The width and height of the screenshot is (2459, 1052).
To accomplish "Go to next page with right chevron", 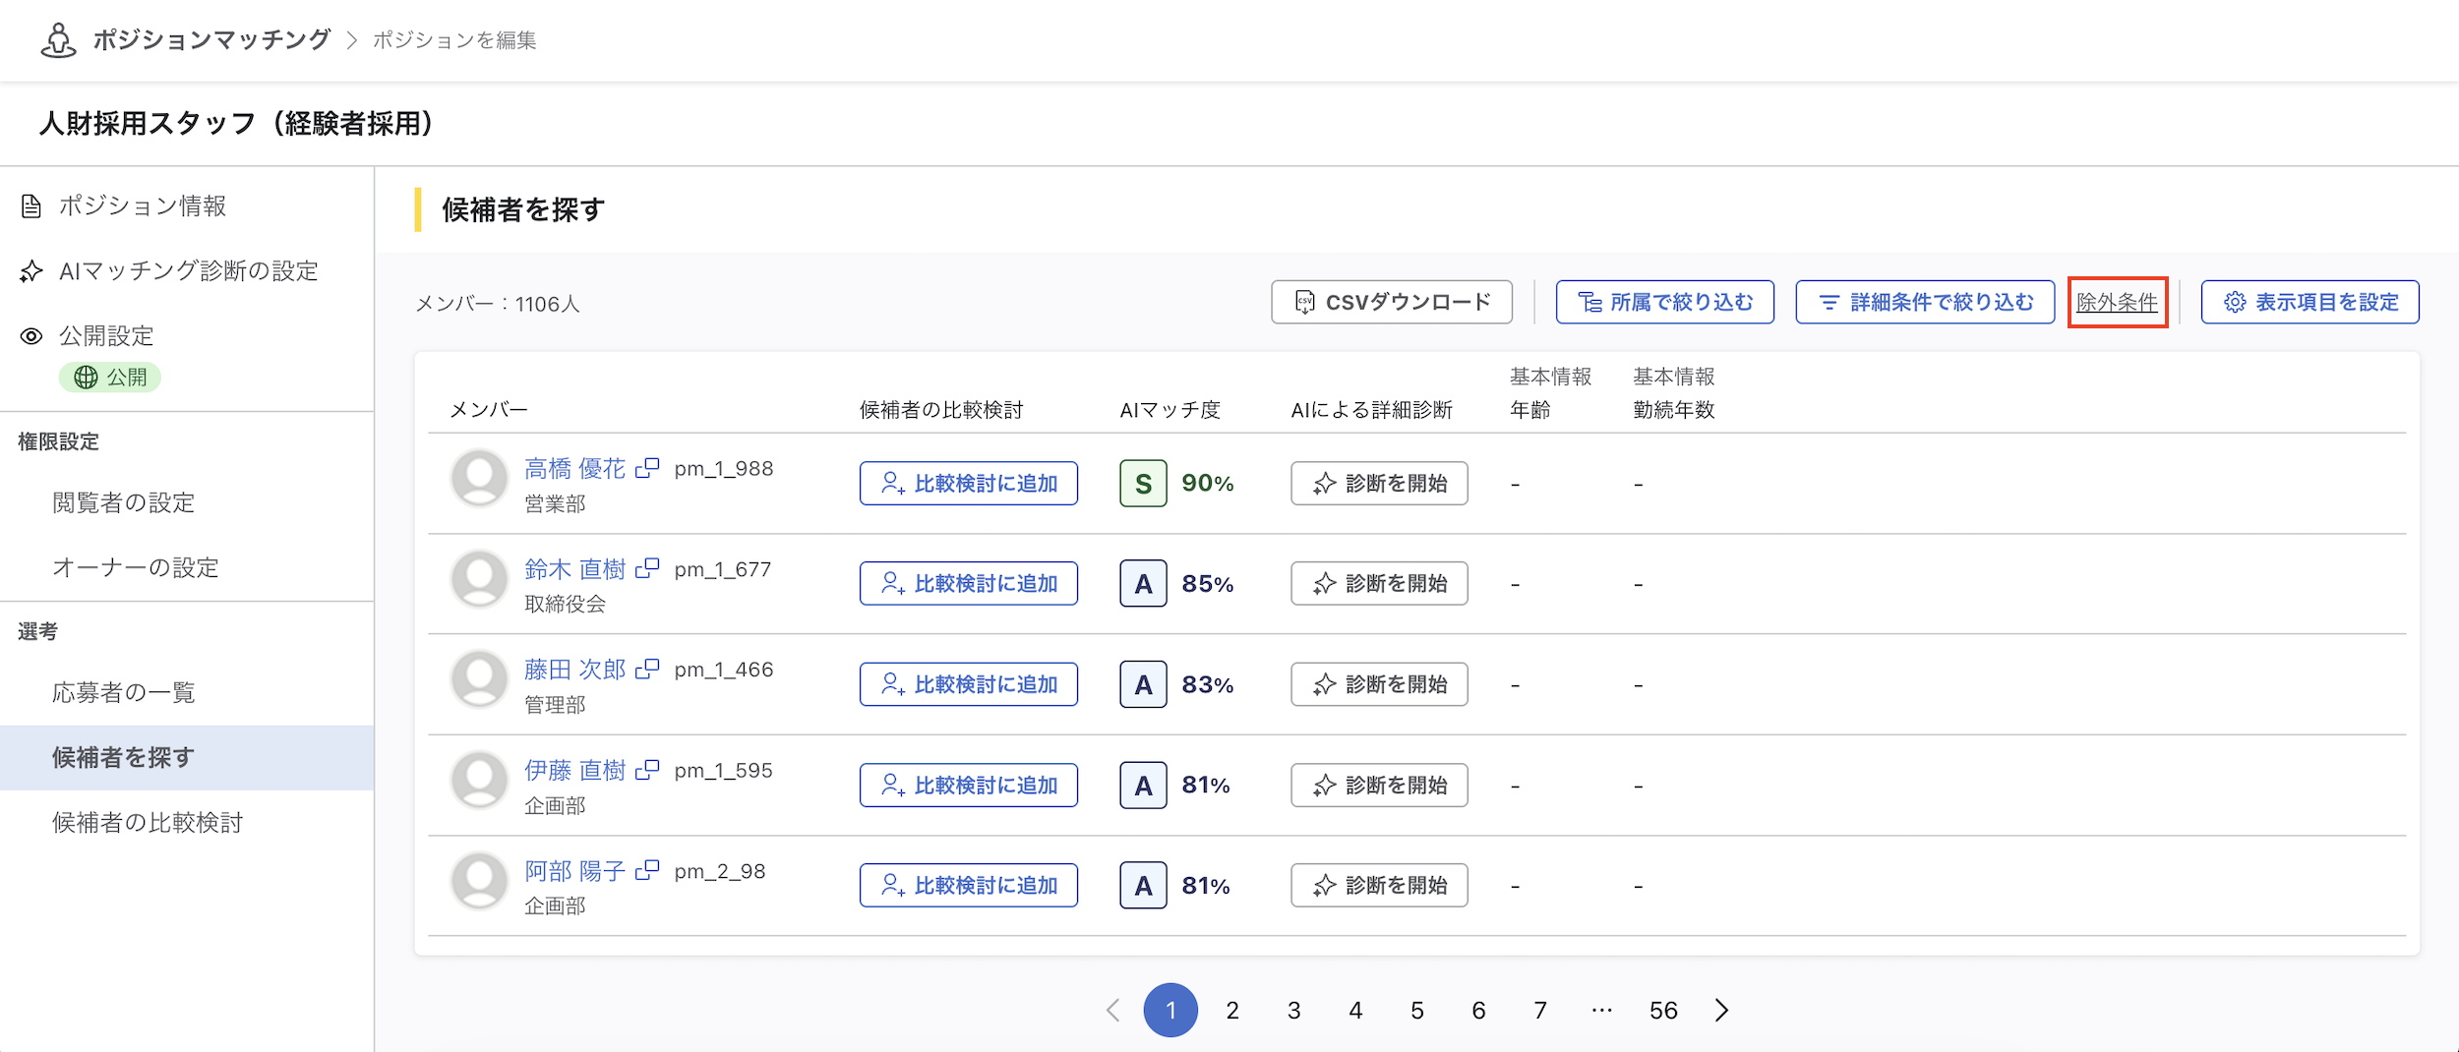I will 1721,1010.
